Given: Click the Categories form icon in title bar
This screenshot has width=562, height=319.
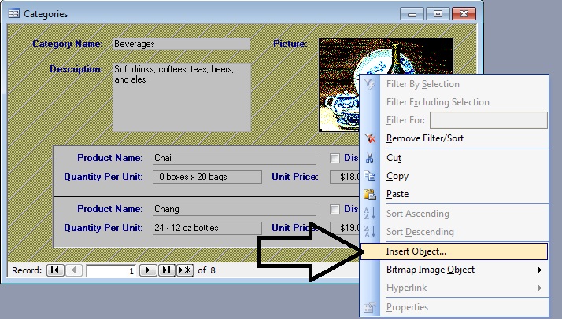Looking at the screenshot, I should click(14, 13).
